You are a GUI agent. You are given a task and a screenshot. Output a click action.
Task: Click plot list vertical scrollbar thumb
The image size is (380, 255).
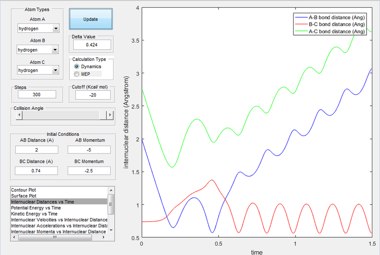coord(111,204)
